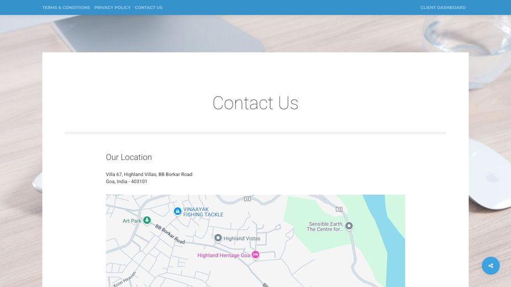Click the Art Park green tree pin
This screenshot has width=511, height=287.
[147, 221]
